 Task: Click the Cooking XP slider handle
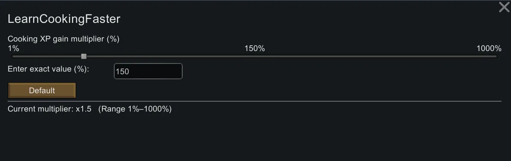coord(84,56)
